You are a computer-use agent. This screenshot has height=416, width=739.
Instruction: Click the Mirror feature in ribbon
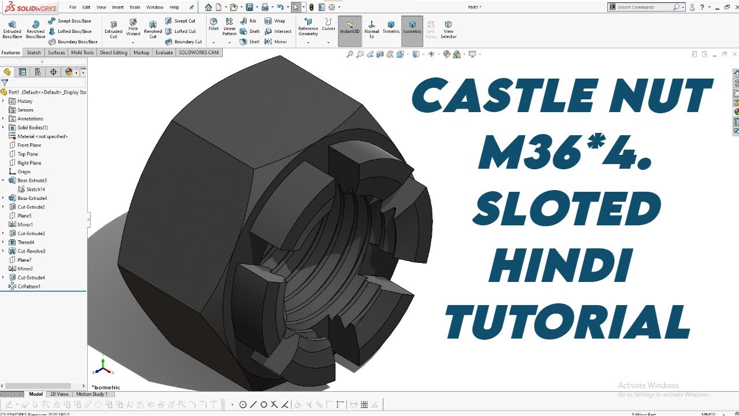point(276,42)
